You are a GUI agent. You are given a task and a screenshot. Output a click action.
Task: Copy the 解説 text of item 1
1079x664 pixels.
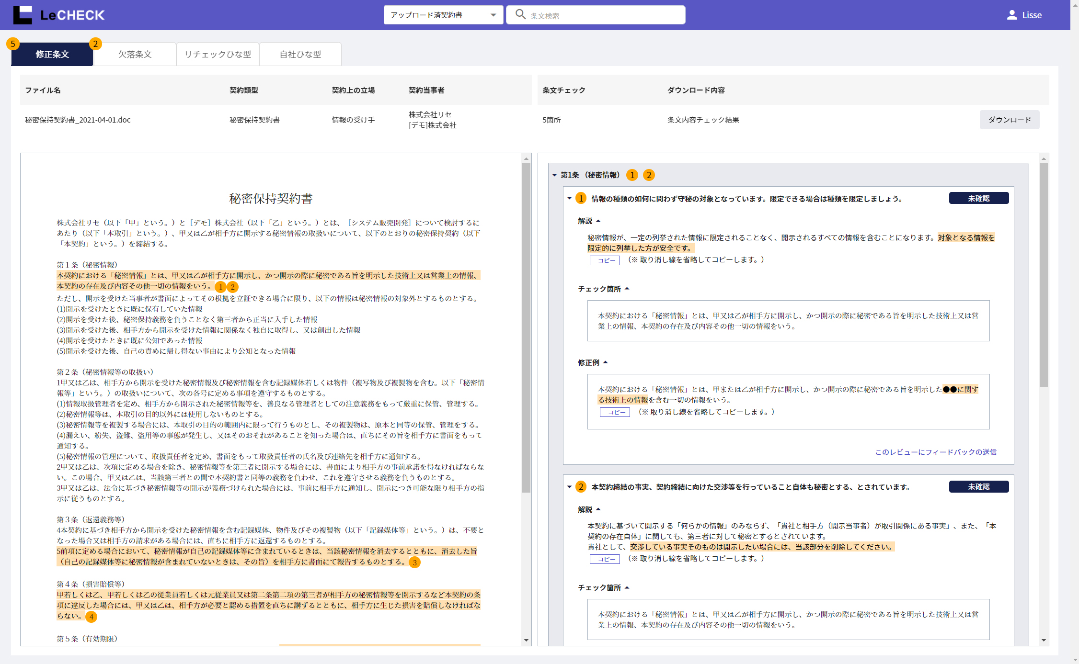coord(605,260)
